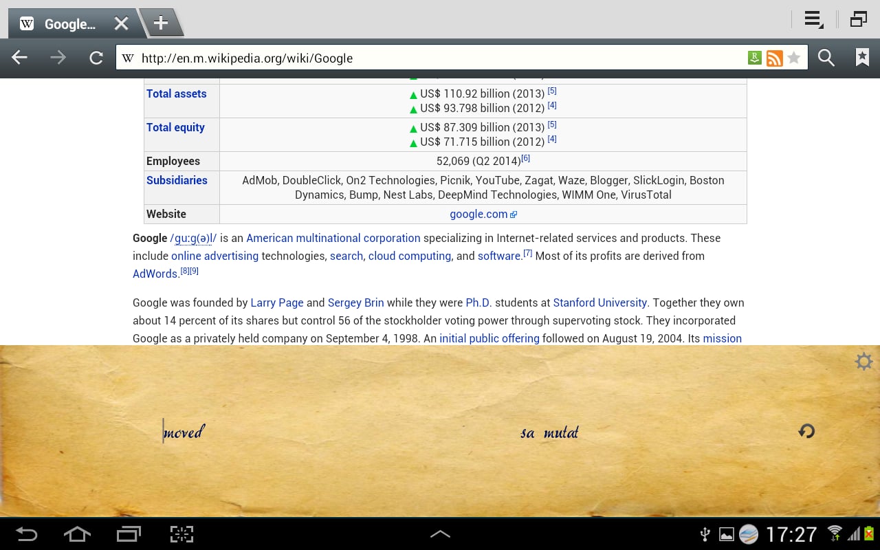Tap the round globe app notification icon
This screenshot has width=880, height=550.
tap(749, 534)
